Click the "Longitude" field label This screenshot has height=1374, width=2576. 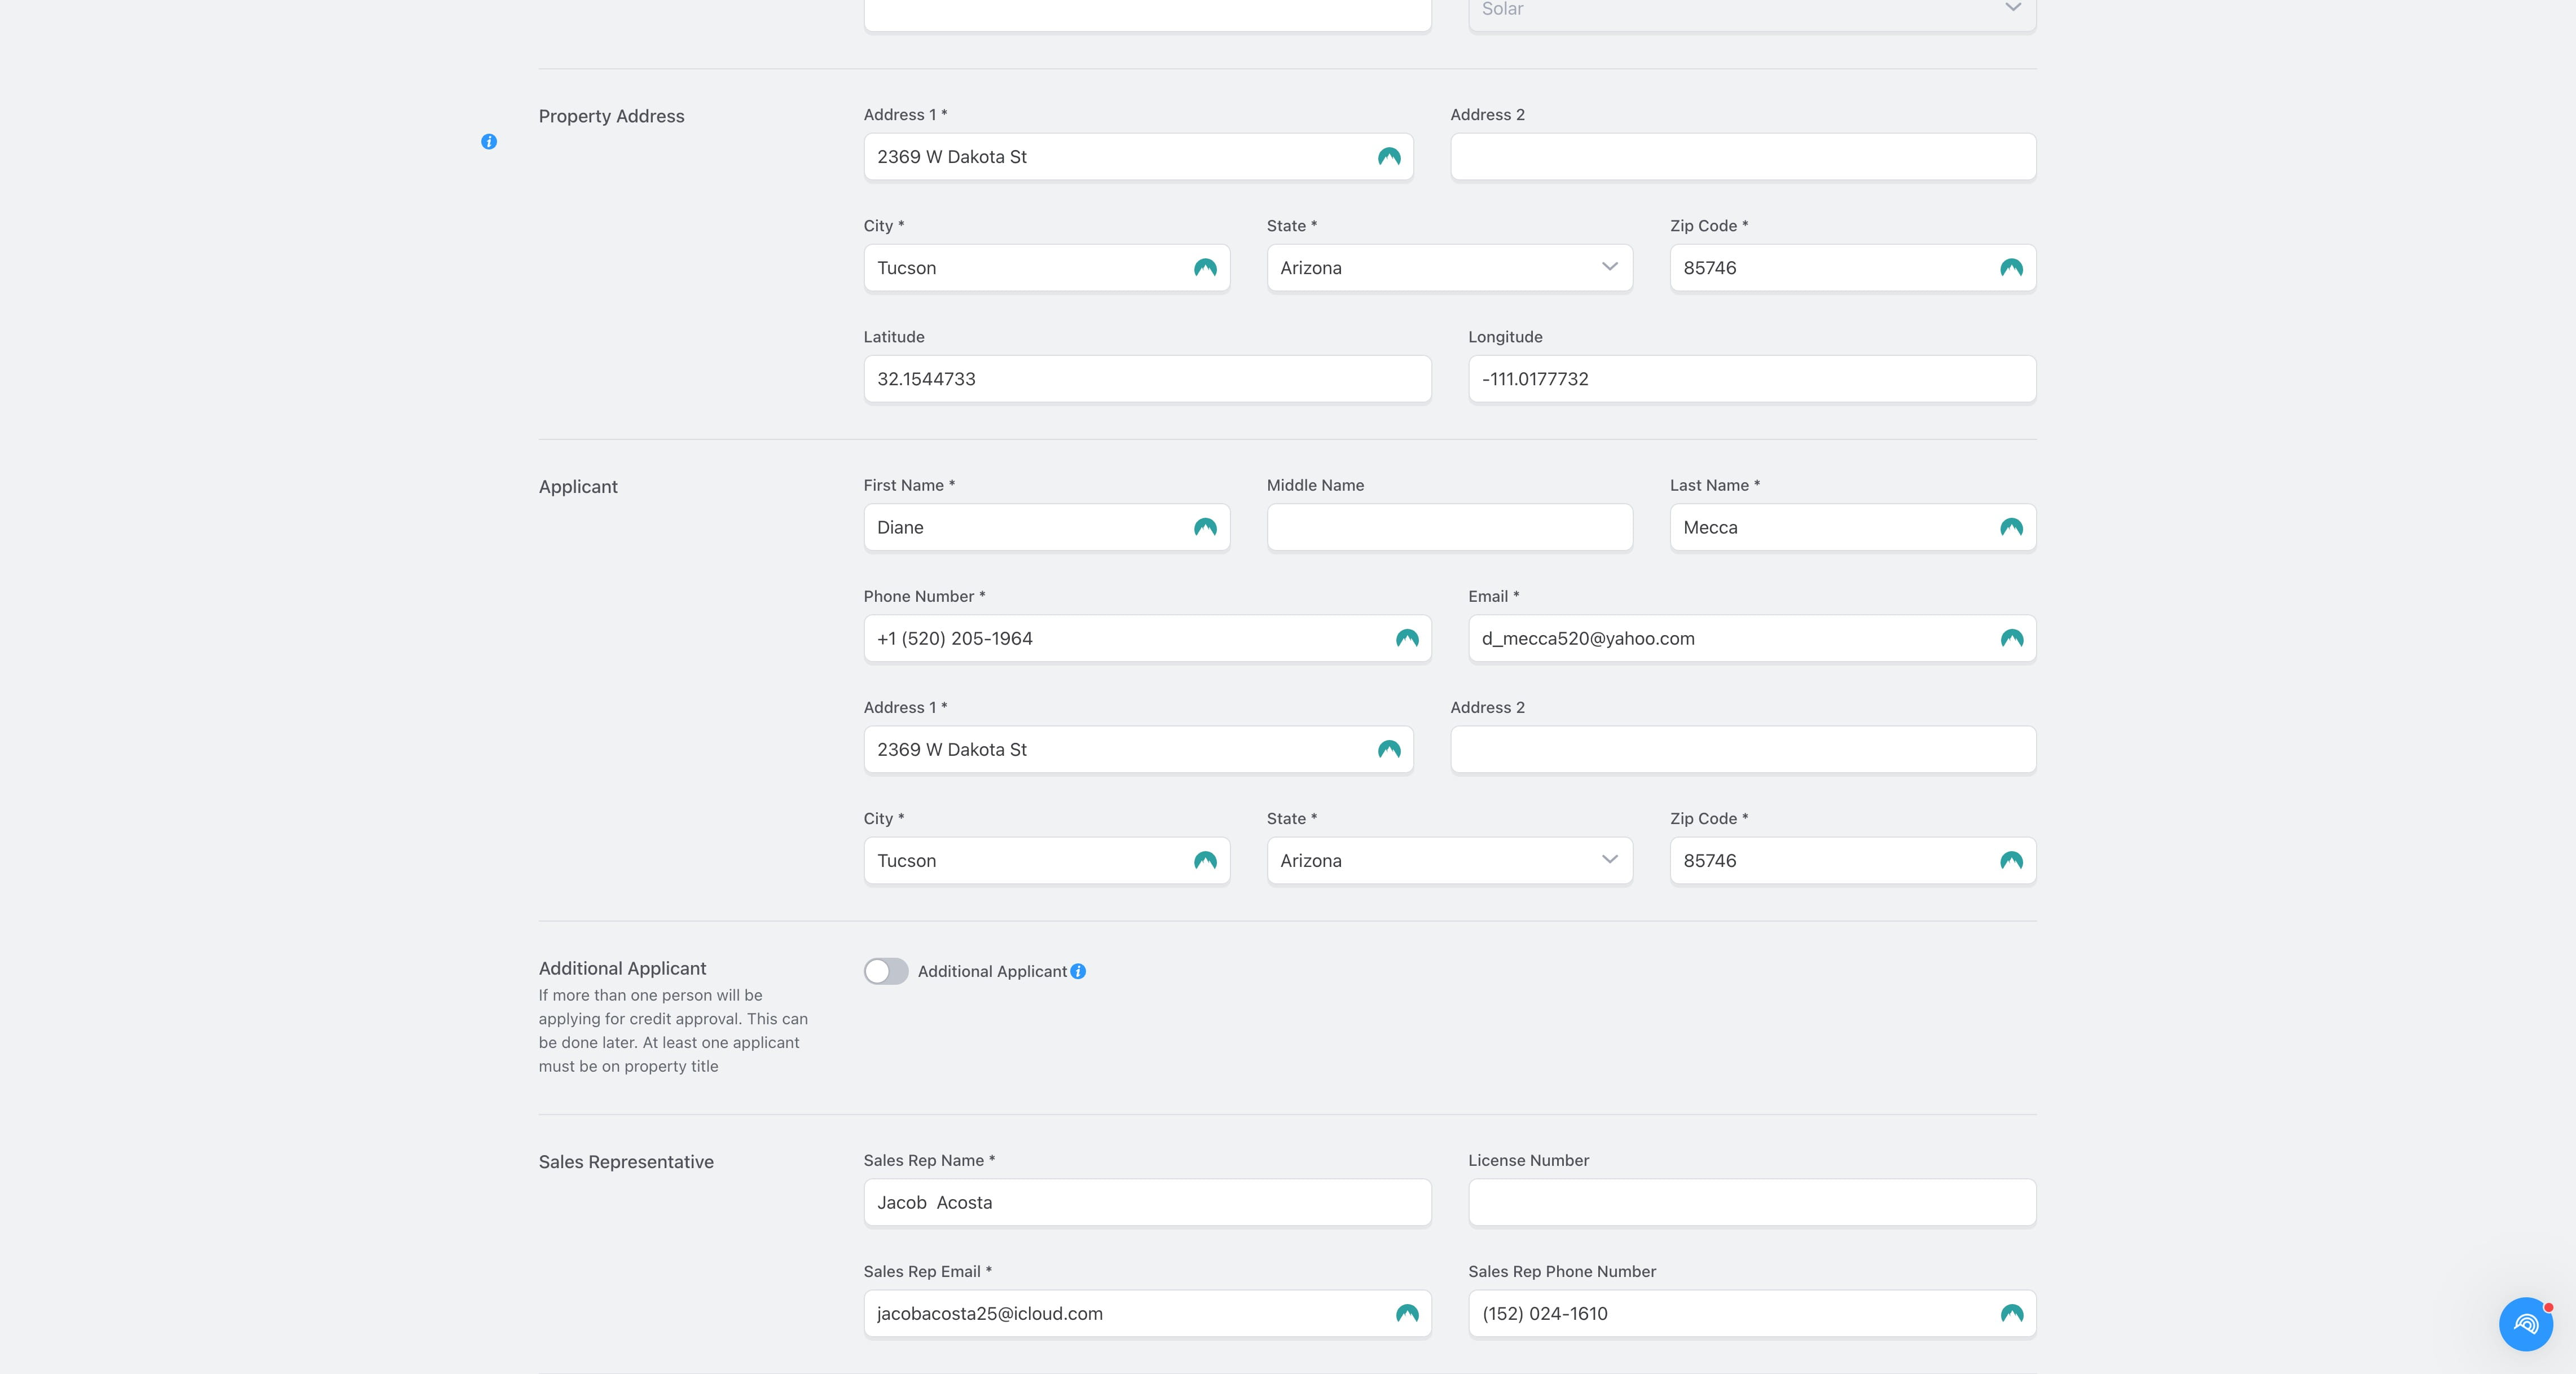tap(1505, 337)
